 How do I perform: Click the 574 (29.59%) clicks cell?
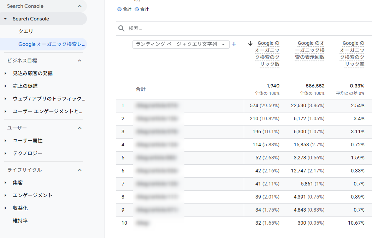pos(265,106)
